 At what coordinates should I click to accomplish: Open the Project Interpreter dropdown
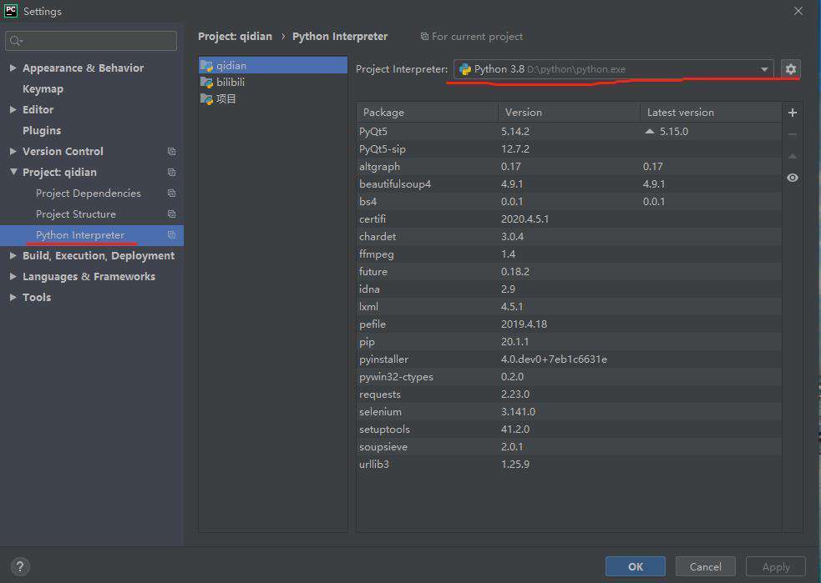coord(764,69)
